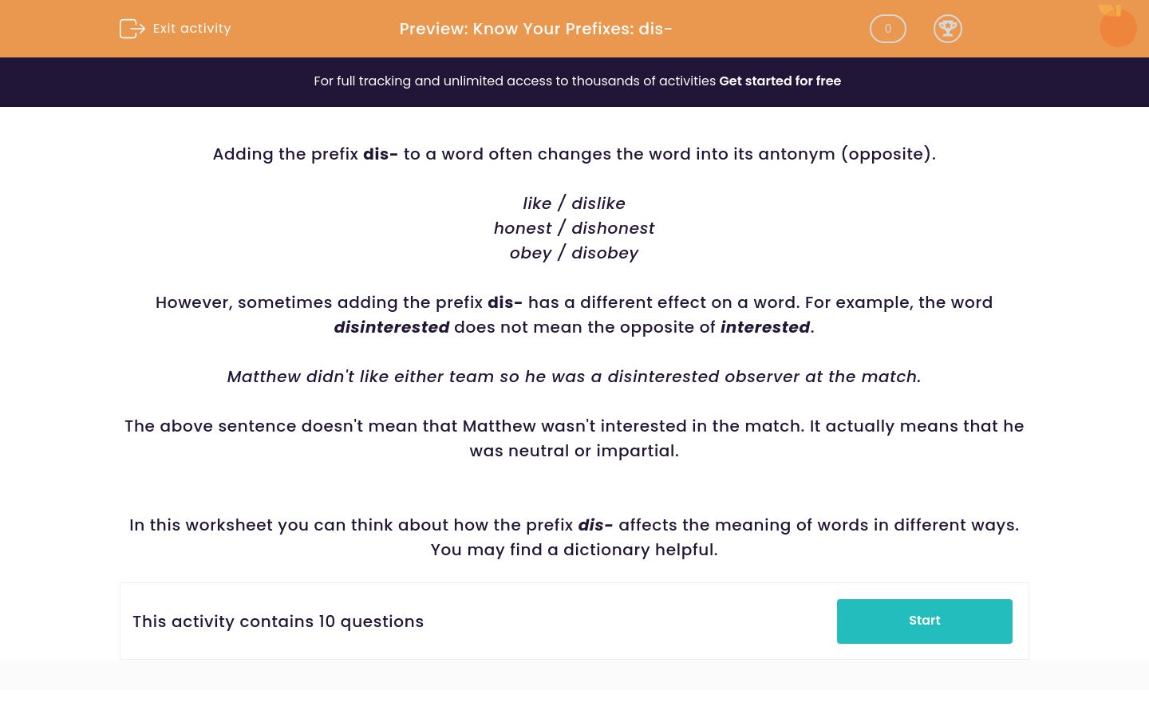Click the example phrase like / dislike
This screenshot has width=1149, height=718.
tap(574, 203)
